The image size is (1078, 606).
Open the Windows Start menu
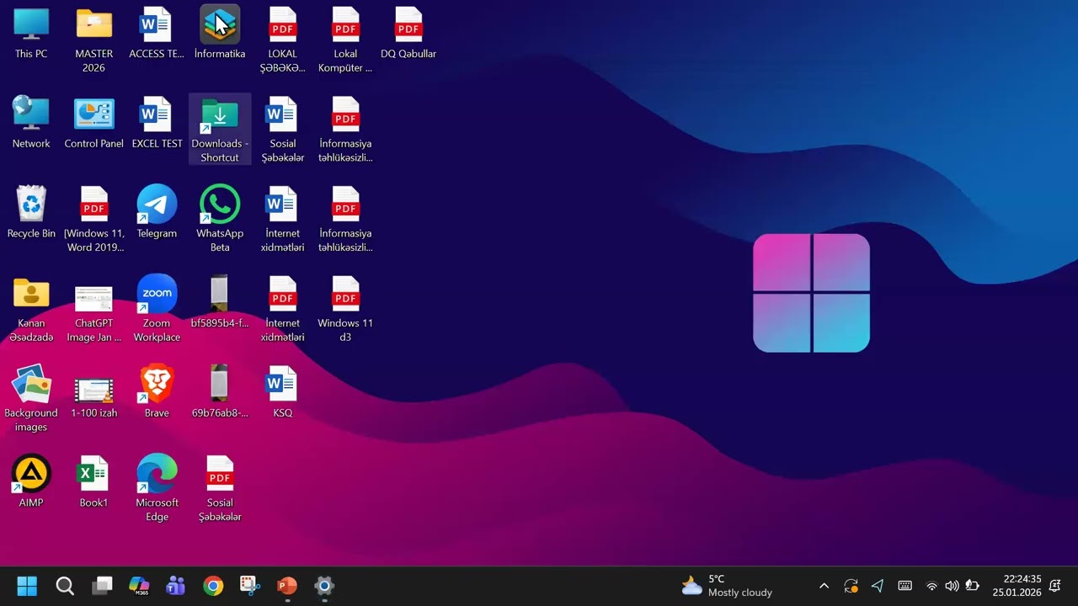27,586
